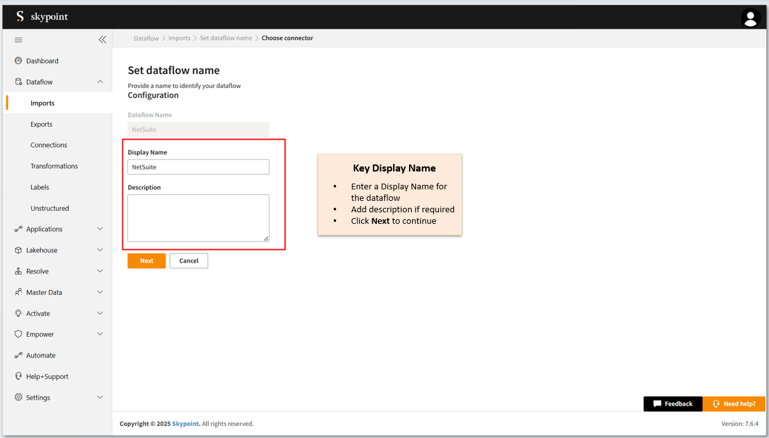Collapse the Dataflow section chevron
Viewport: 769px width, 438px height.
point(100,82)
